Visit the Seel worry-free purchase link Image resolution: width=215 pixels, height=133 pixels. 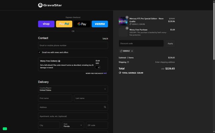tap(105, 73)
